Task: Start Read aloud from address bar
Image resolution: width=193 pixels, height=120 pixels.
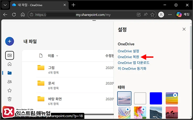Action: click(146, 15)
